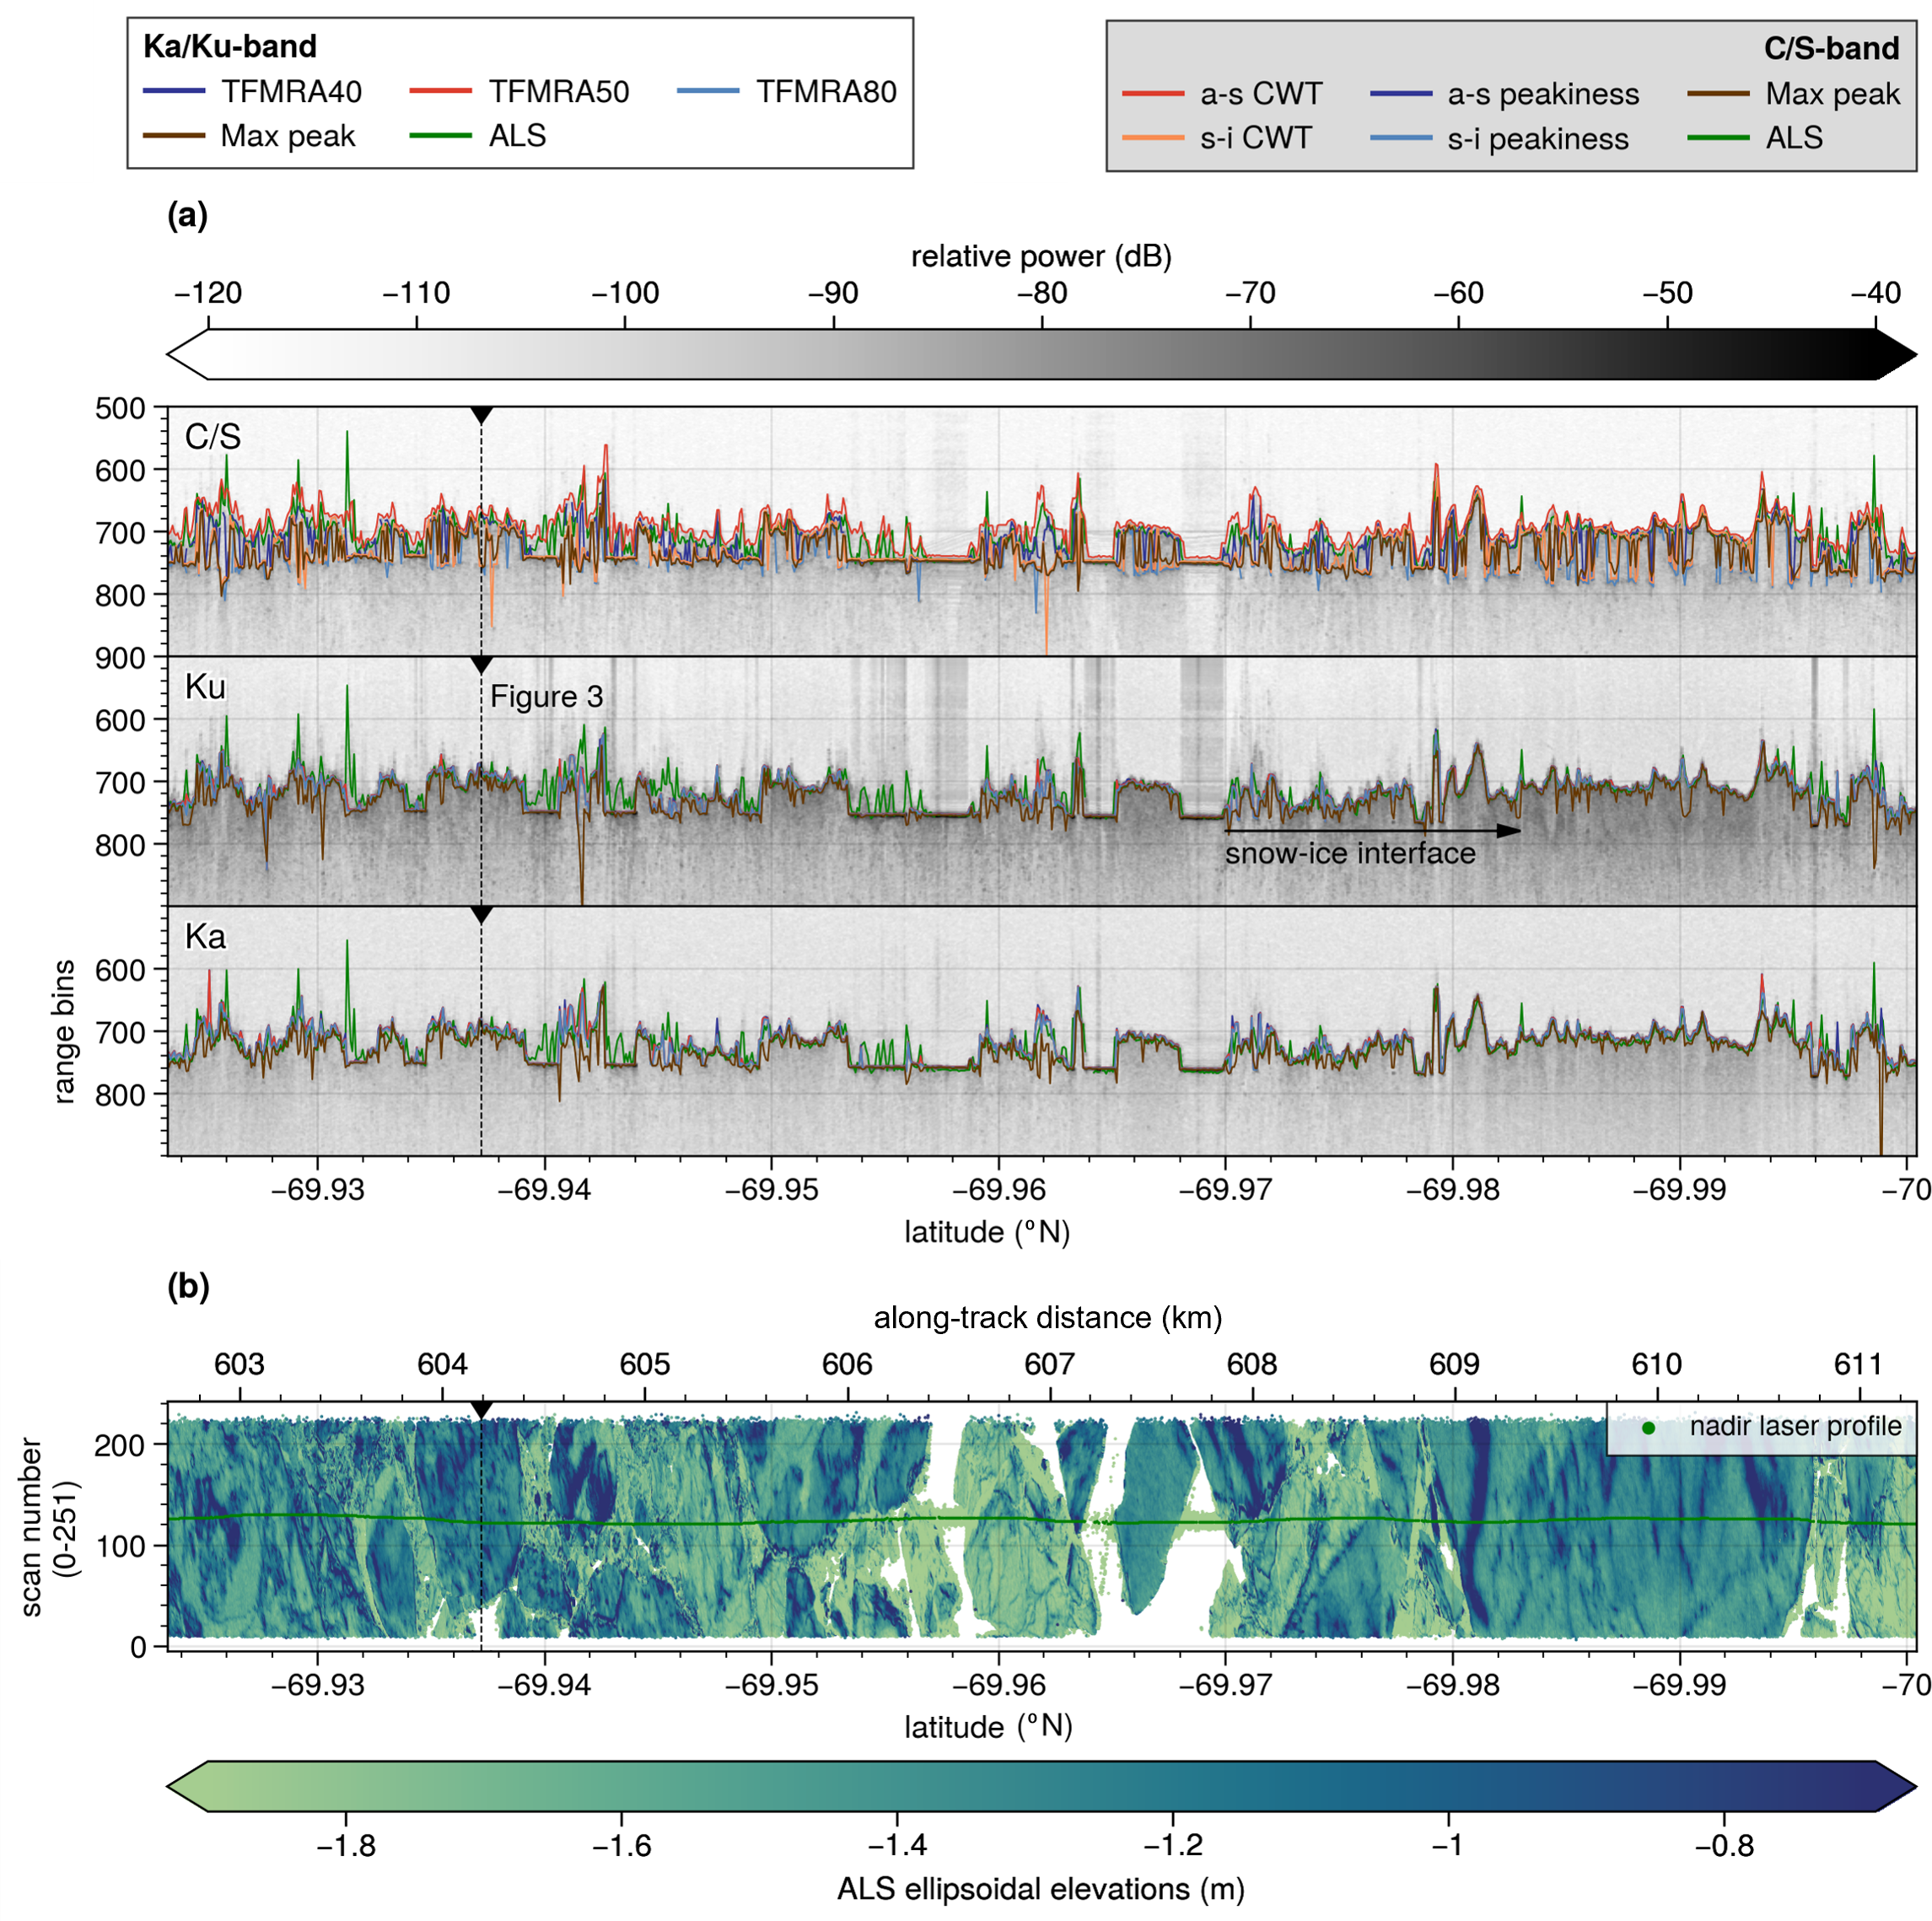Click the 607 km along-track distance tick label
Screen dimensions: 1932x1921
click(1049, 1365)
